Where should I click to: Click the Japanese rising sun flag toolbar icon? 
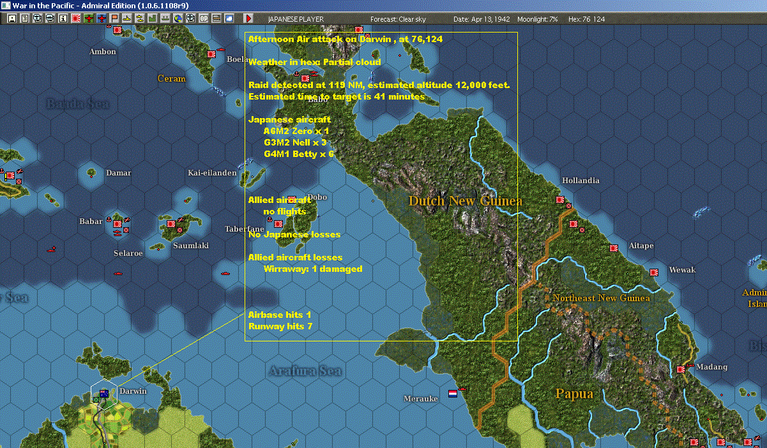75,19
